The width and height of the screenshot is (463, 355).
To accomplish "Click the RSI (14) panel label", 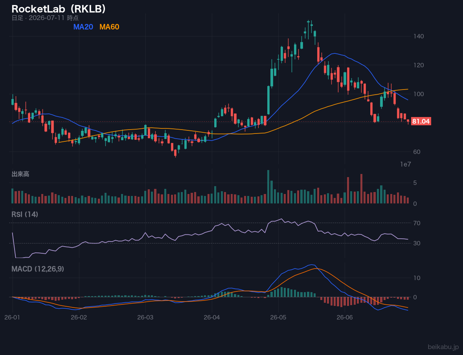I will [25, 214].
